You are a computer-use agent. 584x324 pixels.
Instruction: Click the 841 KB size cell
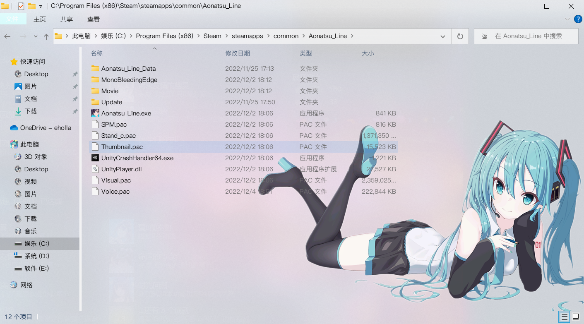[x=386, y=113]
